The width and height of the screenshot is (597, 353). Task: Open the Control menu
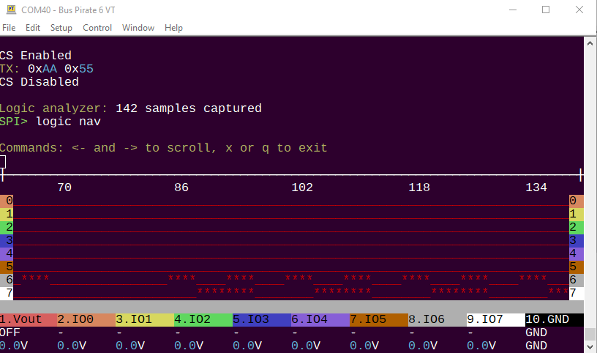97,28
